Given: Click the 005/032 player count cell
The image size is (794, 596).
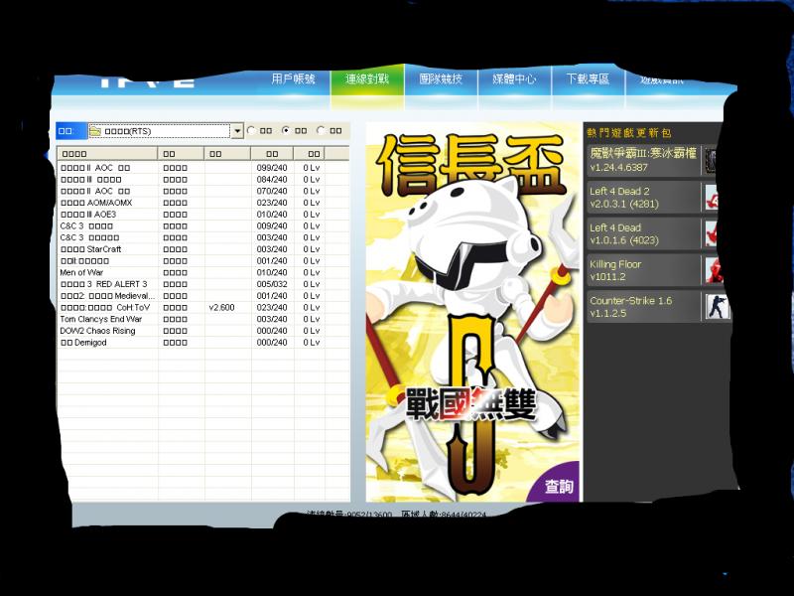Looking at the screenshot, I should (x=272, y=284).
